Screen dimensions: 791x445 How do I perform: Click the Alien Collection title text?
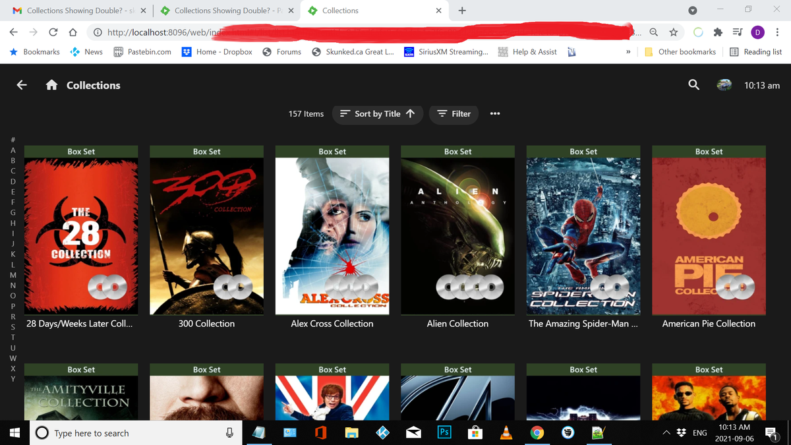click(458, 324)
